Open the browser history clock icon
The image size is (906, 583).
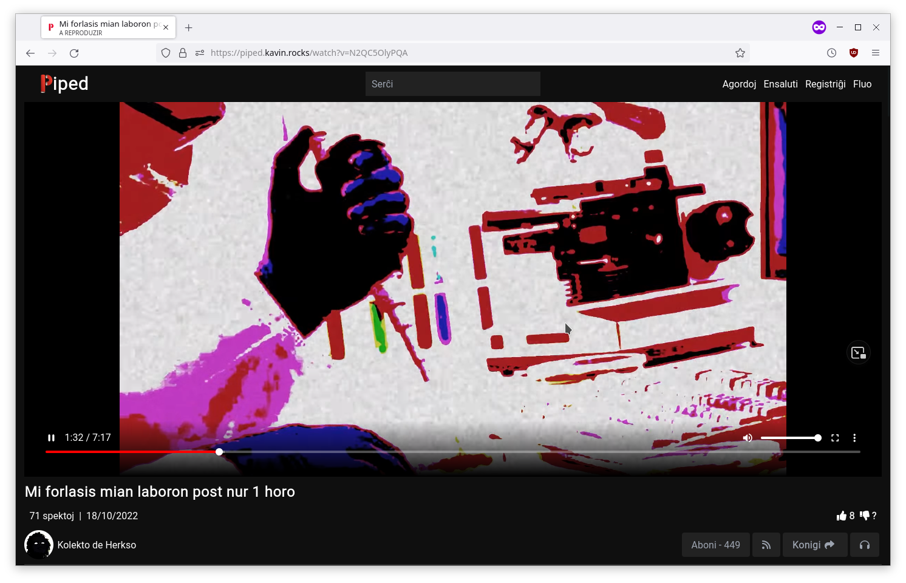pyautogui.click(x=831, y=53)
